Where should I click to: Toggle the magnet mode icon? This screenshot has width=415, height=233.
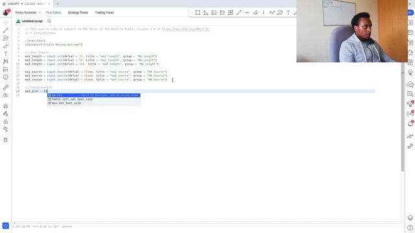click(6, 106)
